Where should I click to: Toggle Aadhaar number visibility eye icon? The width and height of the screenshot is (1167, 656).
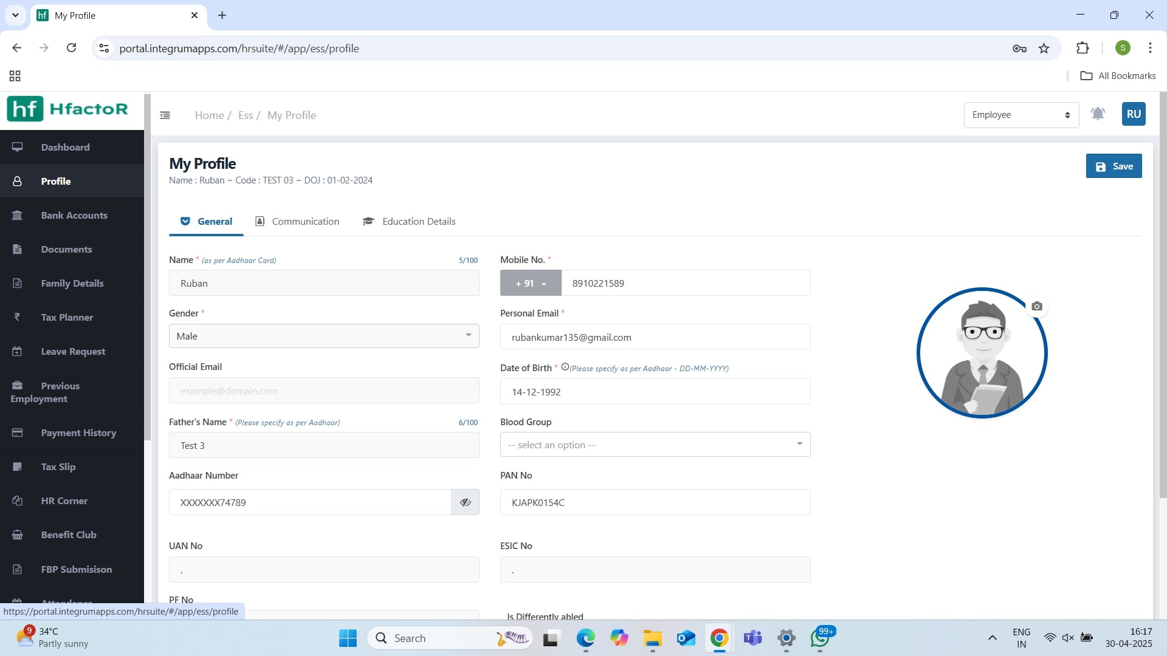[466, 503]
